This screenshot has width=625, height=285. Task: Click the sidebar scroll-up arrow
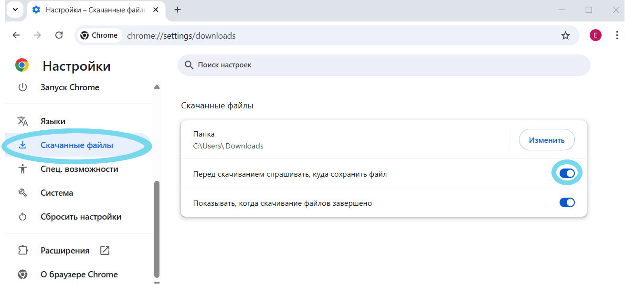(x=157, y=87)
